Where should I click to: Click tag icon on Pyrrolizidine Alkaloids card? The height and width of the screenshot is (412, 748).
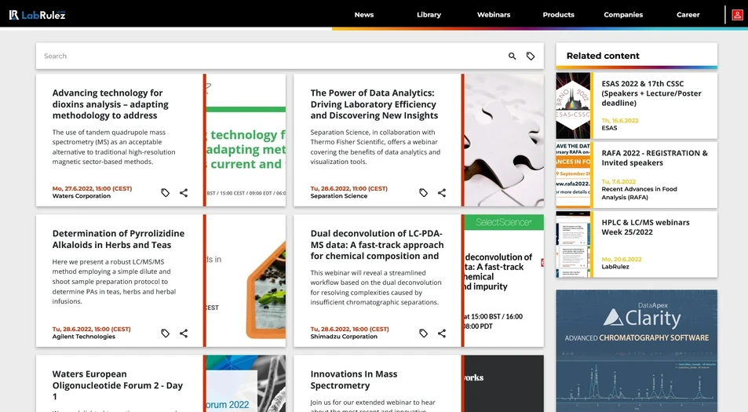(165, 334)
